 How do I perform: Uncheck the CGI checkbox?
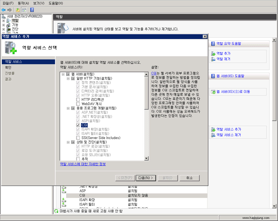[78, 125]
